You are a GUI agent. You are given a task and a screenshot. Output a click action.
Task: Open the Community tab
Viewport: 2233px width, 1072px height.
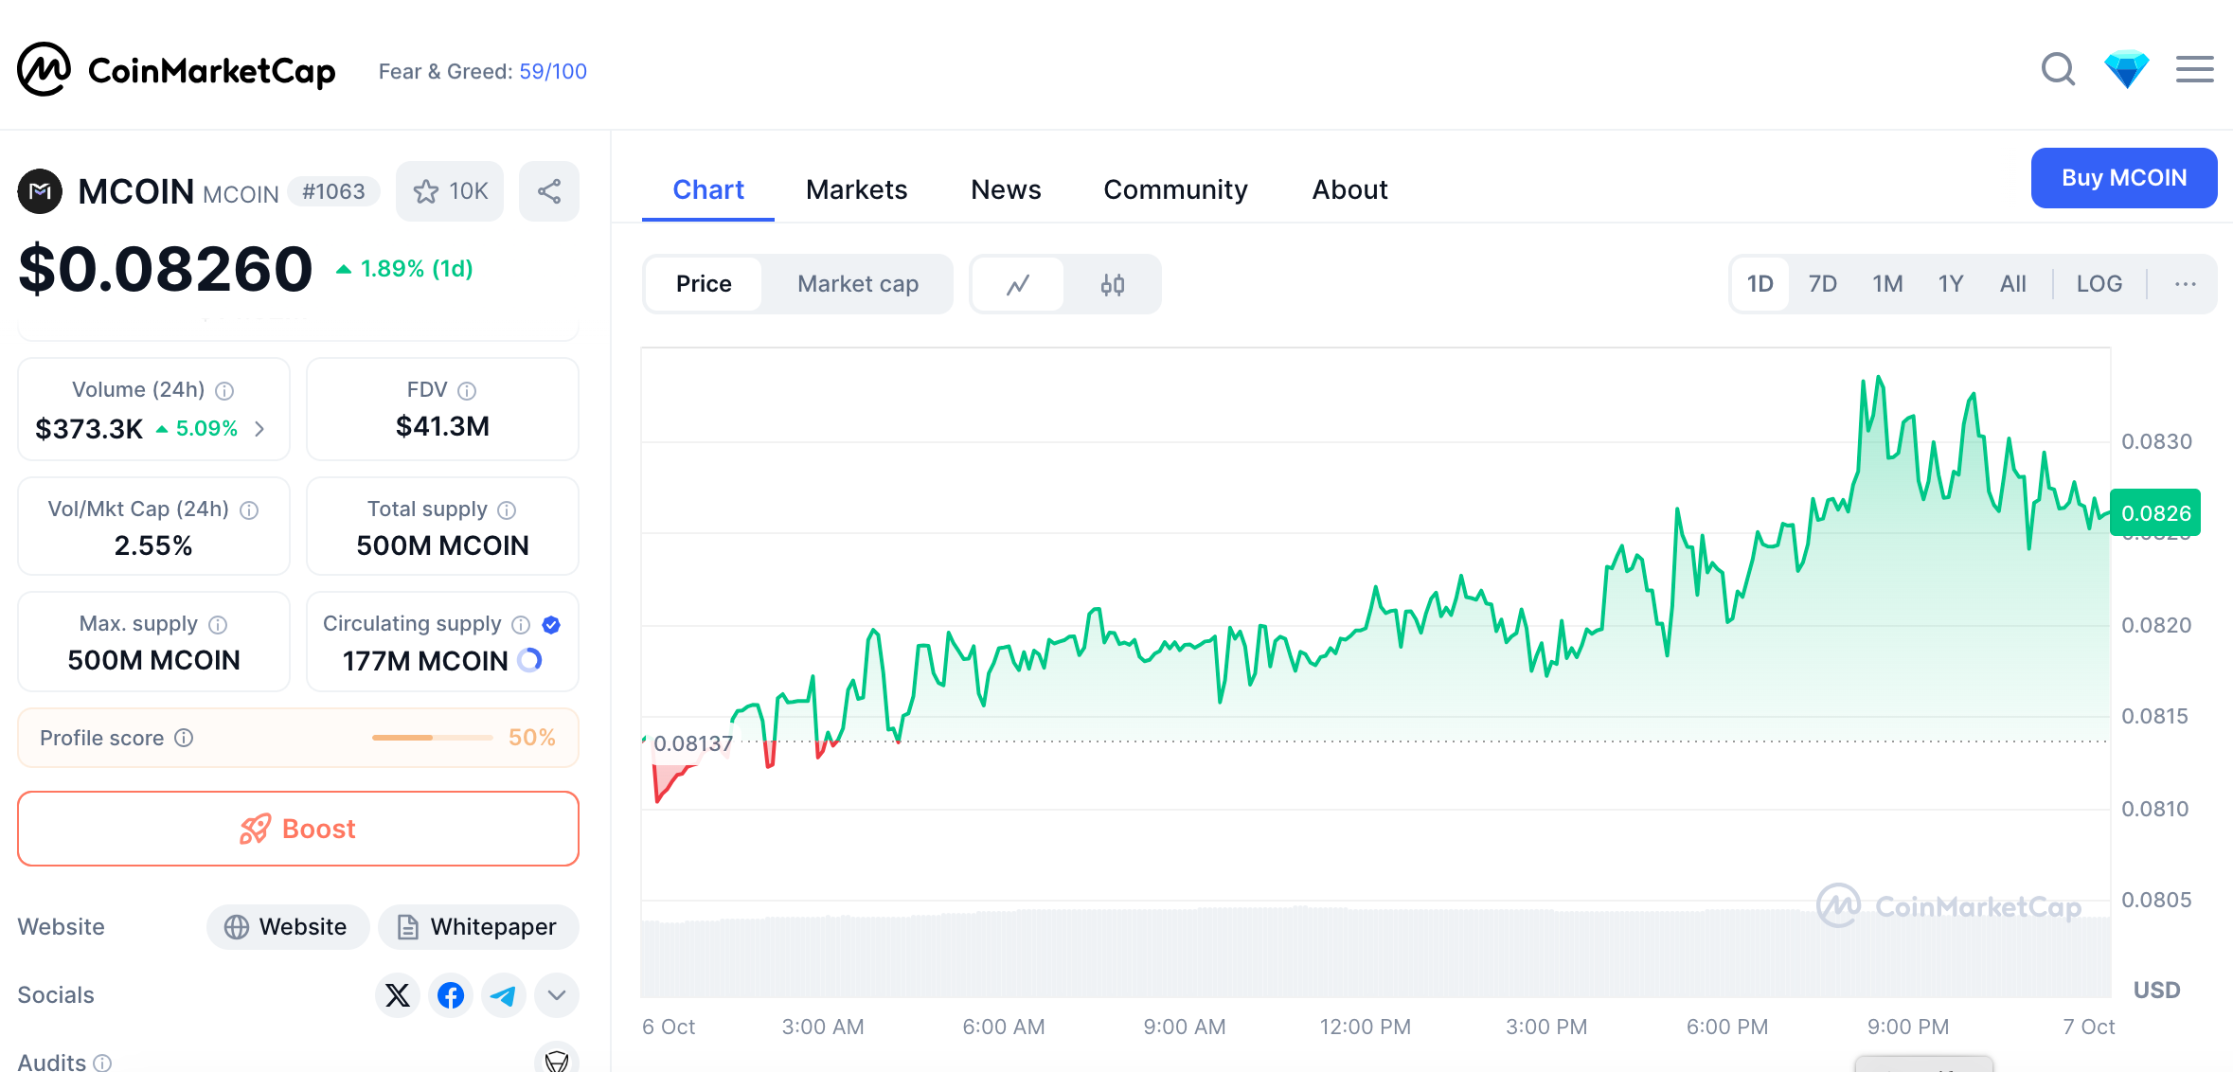pos(1175,189)
